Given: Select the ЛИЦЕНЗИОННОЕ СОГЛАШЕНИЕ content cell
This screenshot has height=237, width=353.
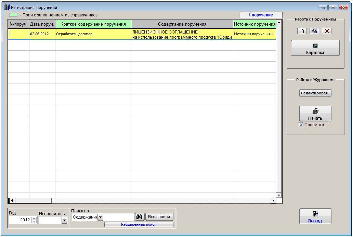Looking at the screenshot, I should (182, 34).
